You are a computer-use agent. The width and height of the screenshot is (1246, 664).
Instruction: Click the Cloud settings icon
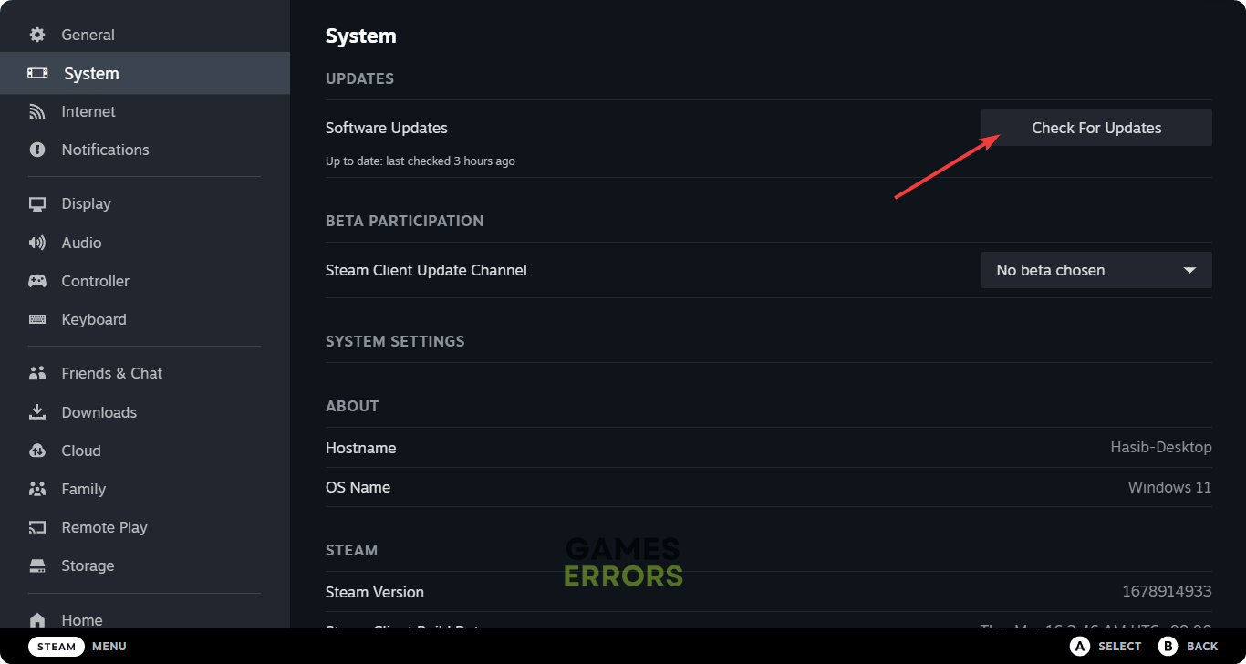pos(37,451)
